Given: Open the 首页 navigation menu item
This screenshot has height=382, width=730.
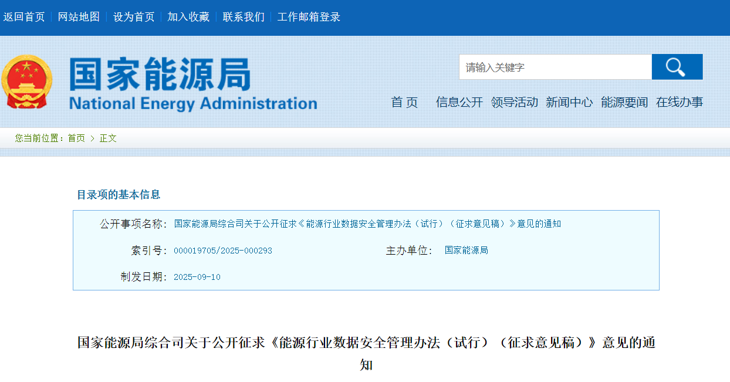Looking at the screenshot, I should [404, 102].
